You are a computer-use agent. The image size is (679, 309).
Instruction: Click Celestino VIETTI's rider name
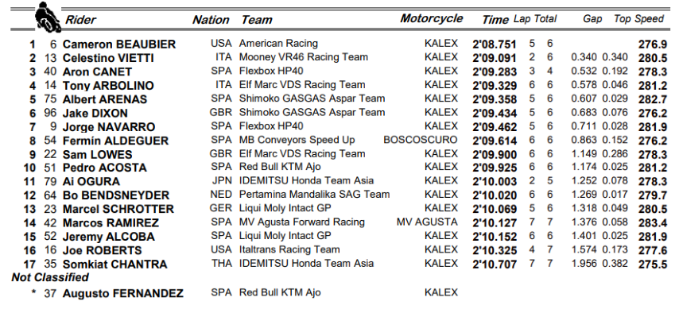point(108,59)
